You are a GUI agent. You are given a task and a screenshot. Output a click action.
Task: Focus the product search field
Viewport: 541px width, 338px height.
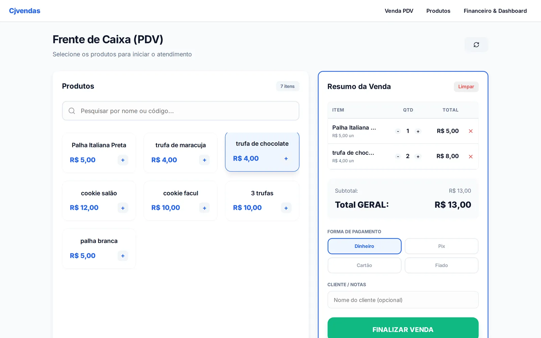(181, 111)
